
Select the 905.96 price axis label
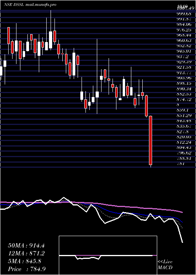(x=184, y=78)
